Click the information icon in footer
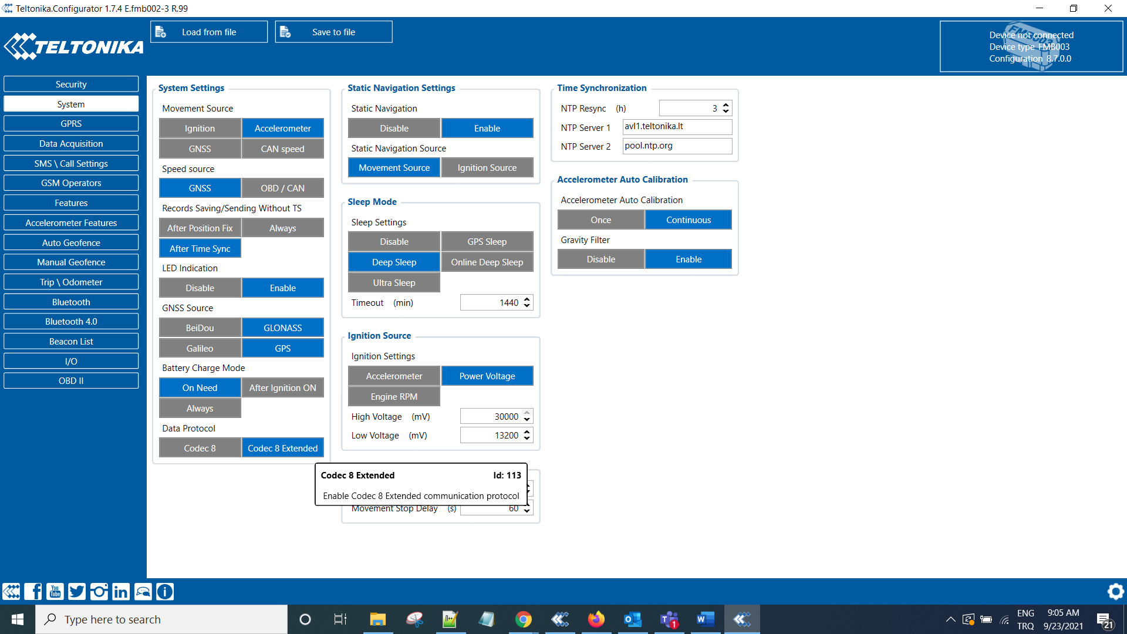The width and height of the screenshot is (1127, 634). [x=165, y=591]
